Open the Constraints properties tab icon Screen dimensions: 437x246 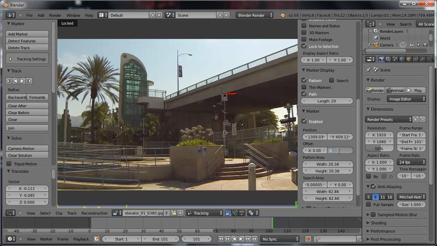(415, 59)
